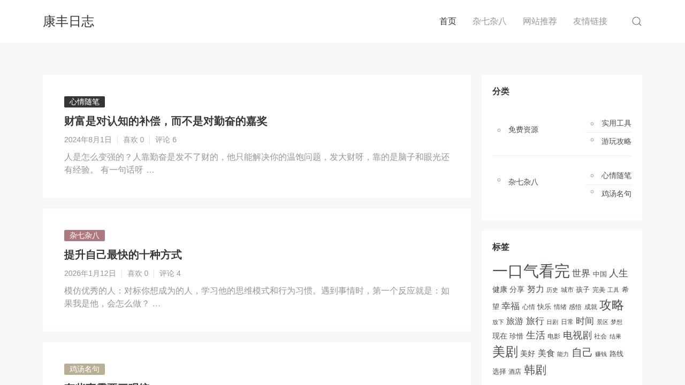Open the 网站推荐 navigation item
This screenshot has width=685, height=385.
tap(539, 21)
